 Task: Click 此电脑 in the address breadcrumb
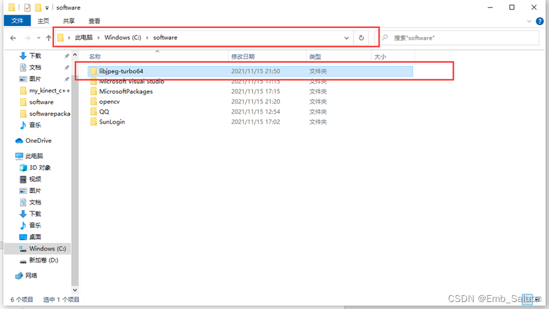click(84, 37)
